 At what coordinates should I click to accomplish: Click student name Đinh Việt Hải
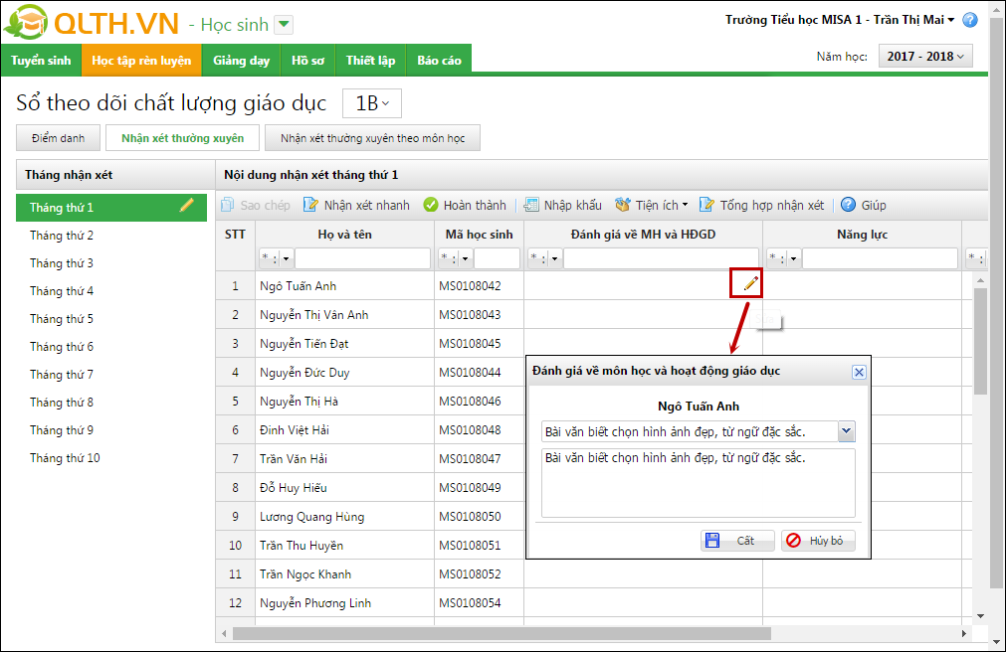point(295,430)
